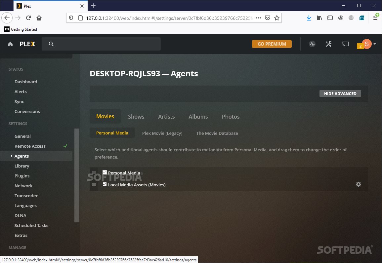Open Transcoder settings
Viewport: 382px width, 263px height.
click(26, 196)
